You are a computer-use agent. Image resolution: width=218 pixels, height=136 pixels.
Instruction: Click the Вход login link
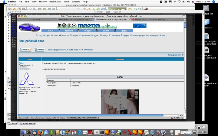coord(162,36)
